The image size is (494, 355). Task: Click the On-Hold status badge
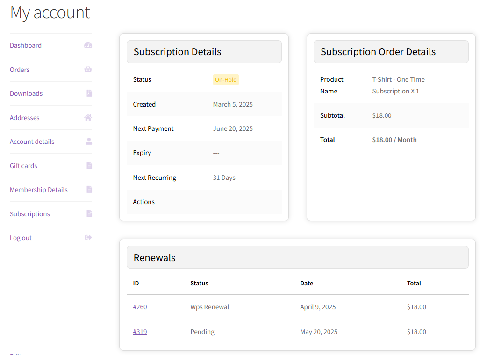coord(226,80)
